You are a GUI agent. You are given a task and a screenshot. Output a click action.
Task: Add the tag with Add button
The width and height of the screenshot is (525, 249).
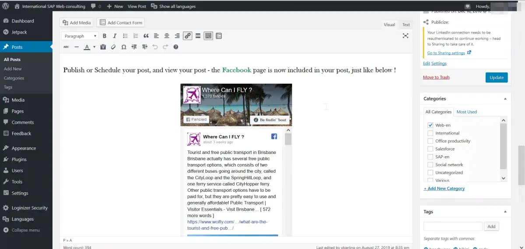[492, 226]
